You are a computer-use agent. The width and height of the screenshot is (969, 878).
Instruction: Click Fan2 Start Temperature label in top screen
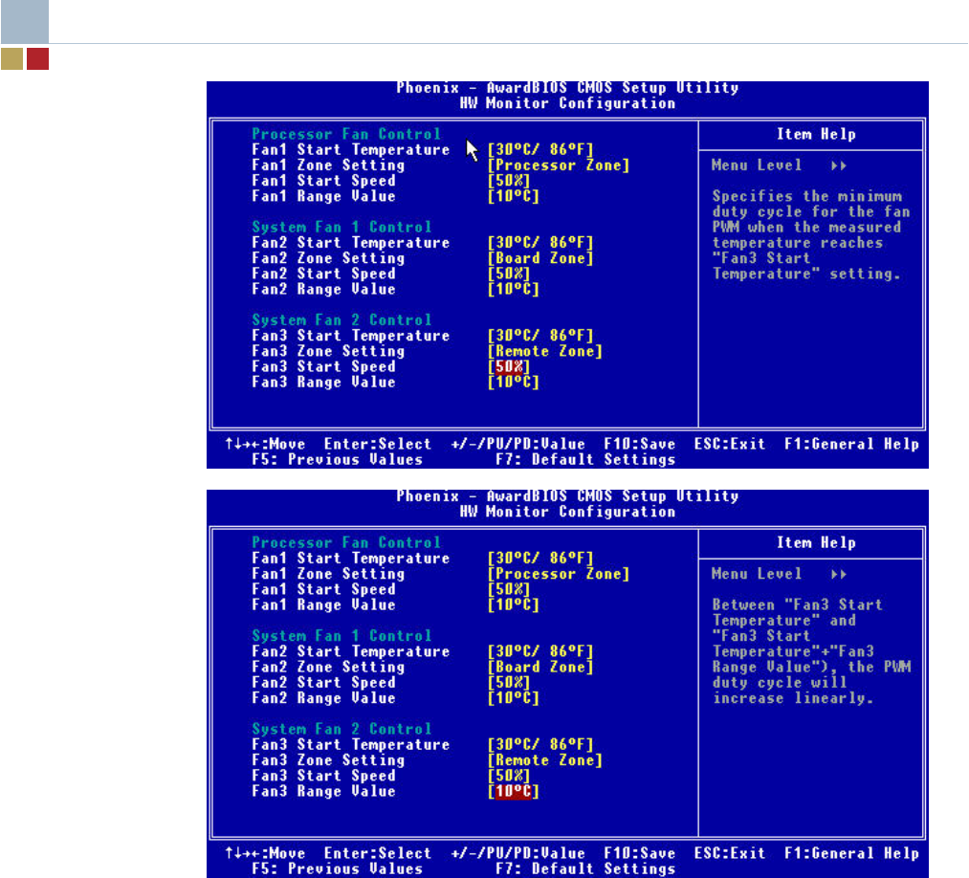click(x=350, y=242)
